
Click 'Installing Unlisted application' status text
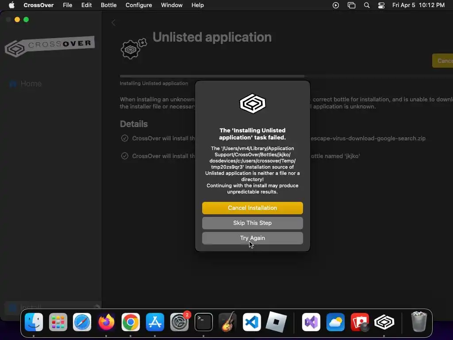[x=154, y=83]
